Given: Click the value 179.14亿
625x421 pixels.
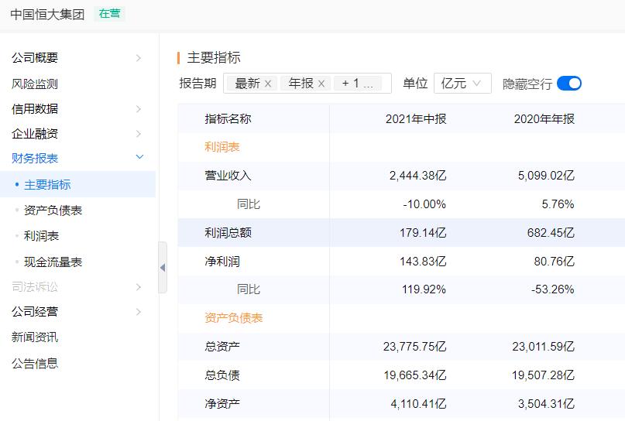Looking at the screenshot, I should click(x=423, y=233).
